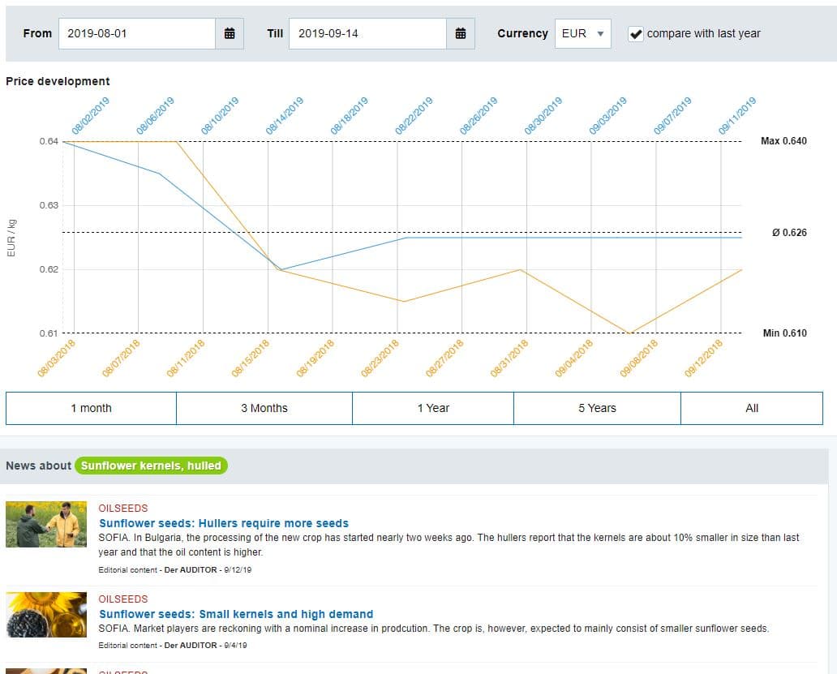The width and height of the screenshot is (837, 674).
Task: Click the Max 0.640 label
Action: 783,141
